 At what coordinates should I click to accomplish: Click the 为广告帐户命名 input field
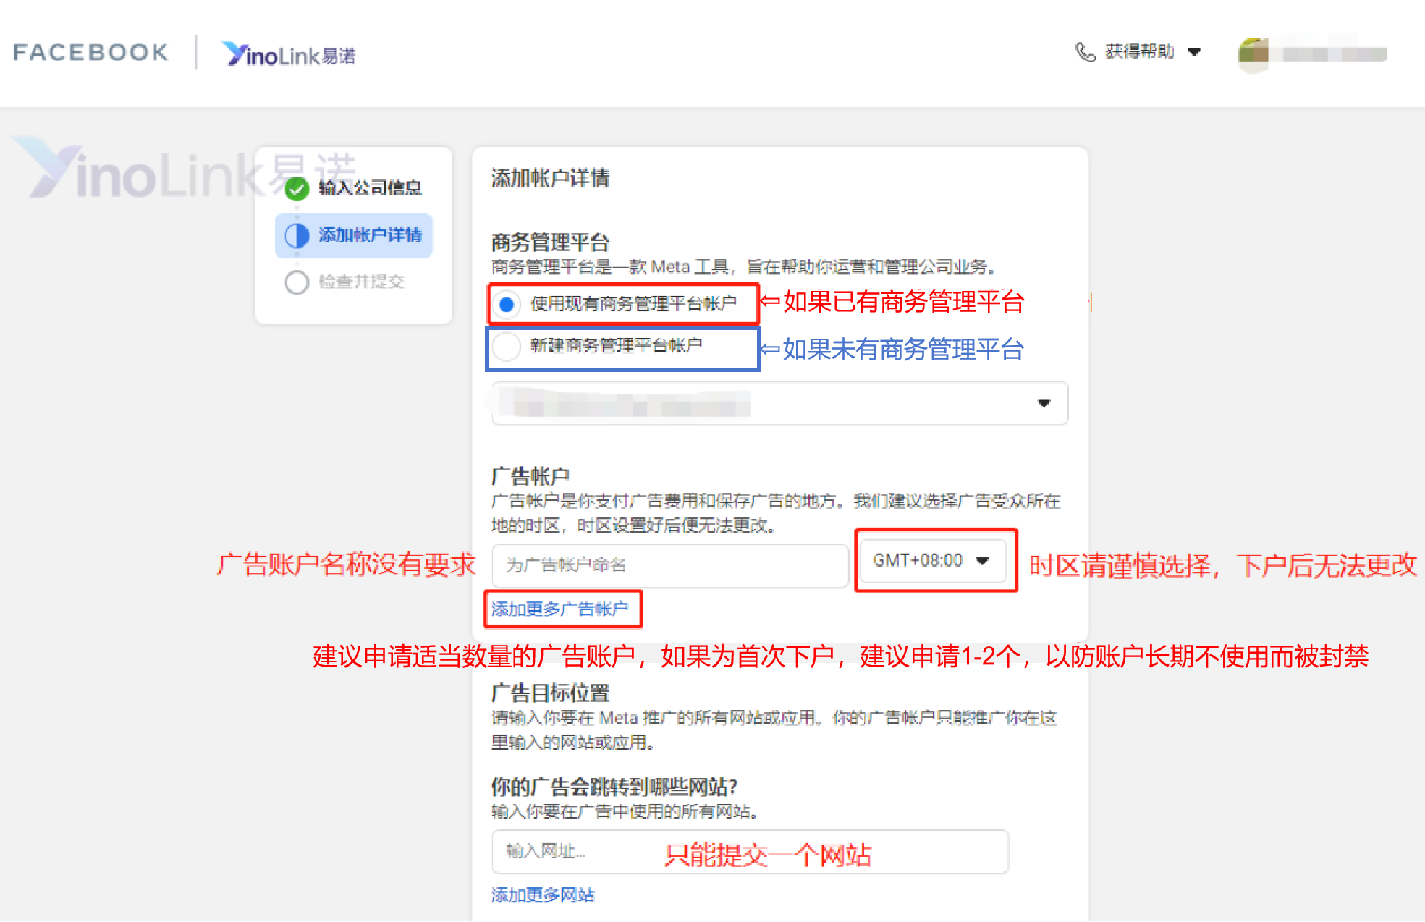670,565
